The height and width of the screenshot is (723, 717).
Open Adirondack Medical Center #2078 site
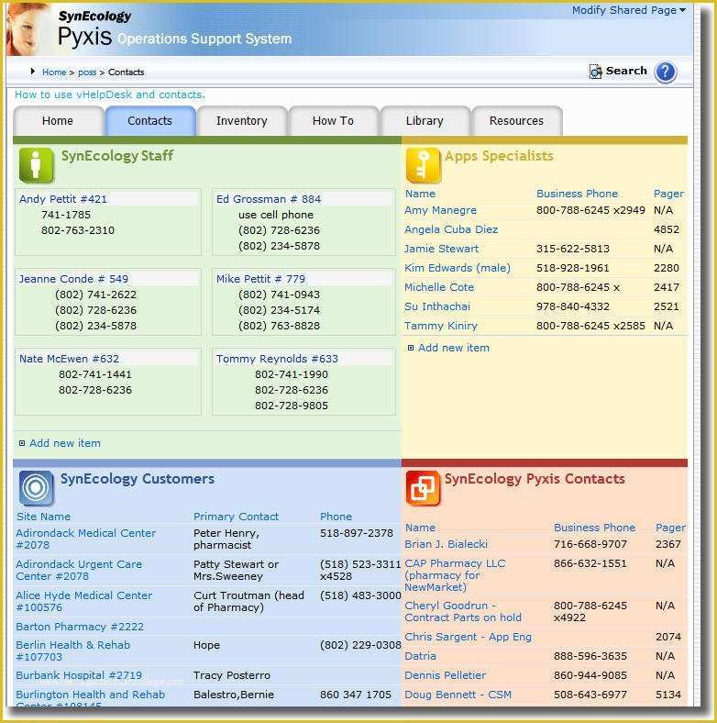point(85,539)
